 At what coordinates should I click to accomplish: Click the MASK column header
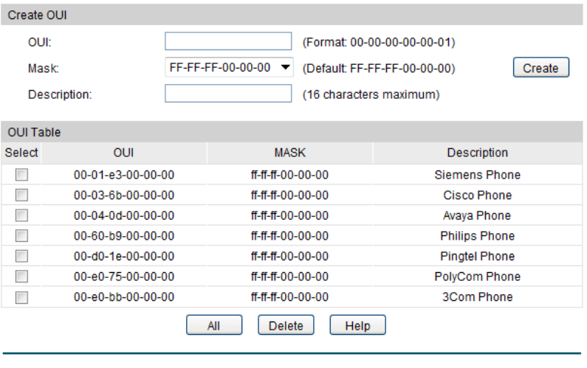[289, 153]
